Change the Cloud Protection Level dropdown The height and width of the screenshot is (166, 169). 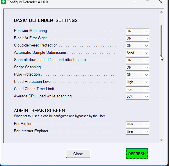point(137,82)
